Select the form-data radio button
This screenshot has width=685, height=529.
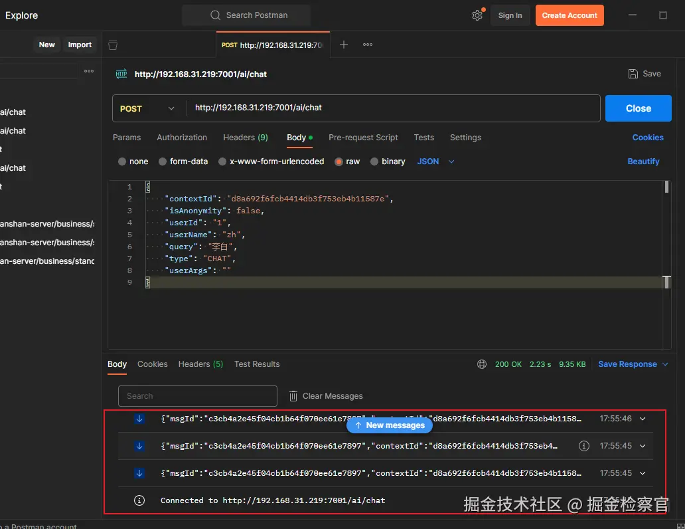click(163, 161)
